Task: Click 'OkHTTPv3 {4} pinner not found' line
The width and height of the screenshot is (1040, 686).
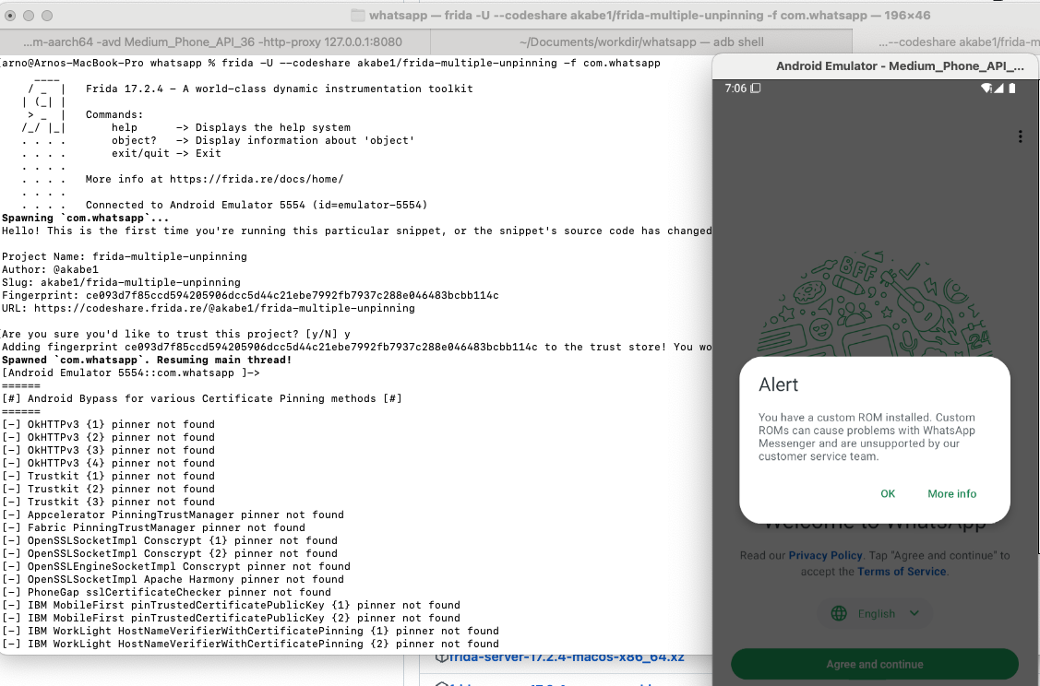Action: [108, 463]
